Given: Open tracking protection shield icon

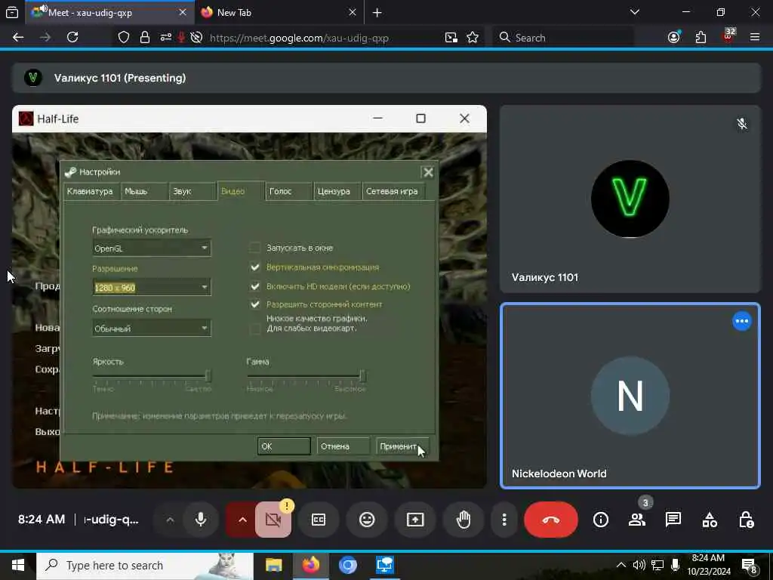Looking at the screenshot, I should pyautogui.click(x=123, y=38).
